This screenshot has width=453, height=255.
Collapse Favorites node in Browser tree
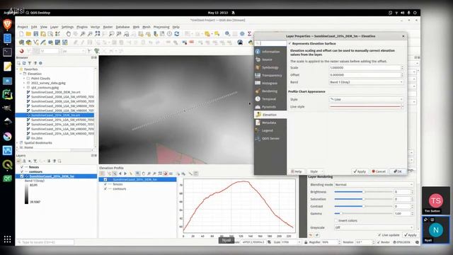tap(17, 69)
